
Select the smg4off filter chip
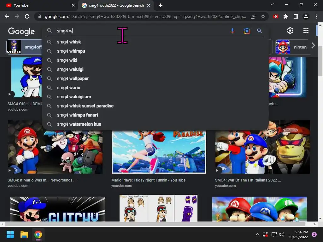[24, 47]
